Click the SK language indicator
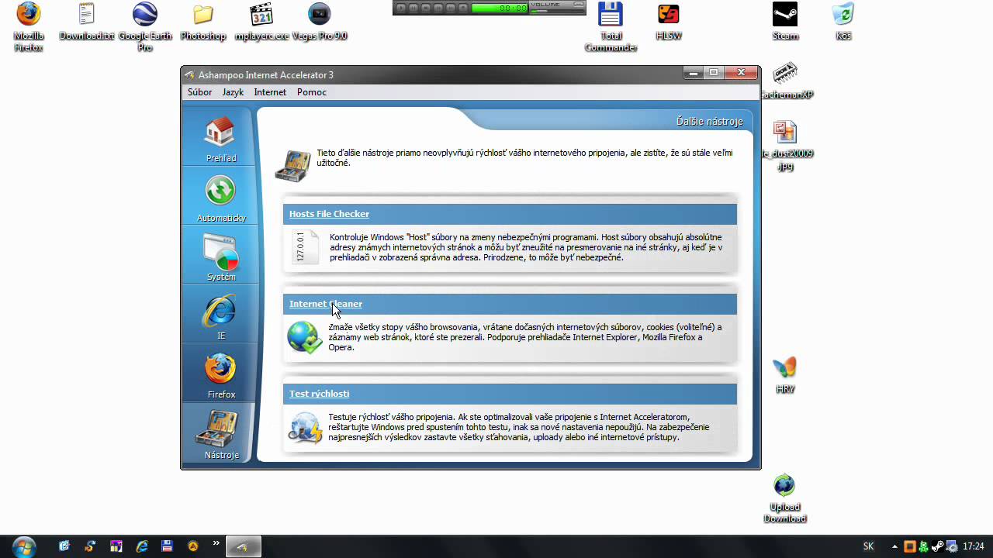The width and height of the screenshot is (993, 558). pos(868,546)
